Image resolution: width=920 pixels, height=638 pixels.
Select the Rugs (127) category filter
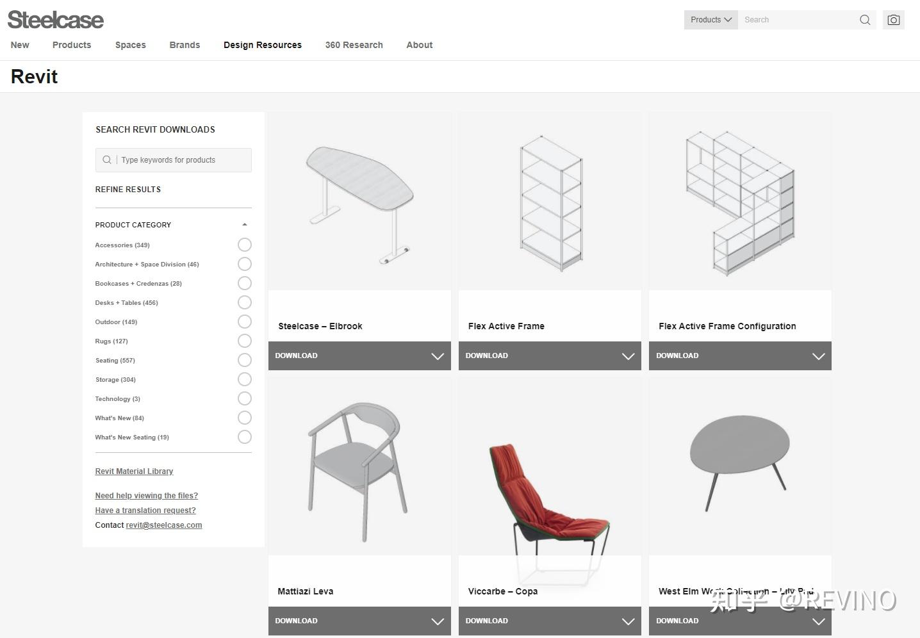[245, 341]
